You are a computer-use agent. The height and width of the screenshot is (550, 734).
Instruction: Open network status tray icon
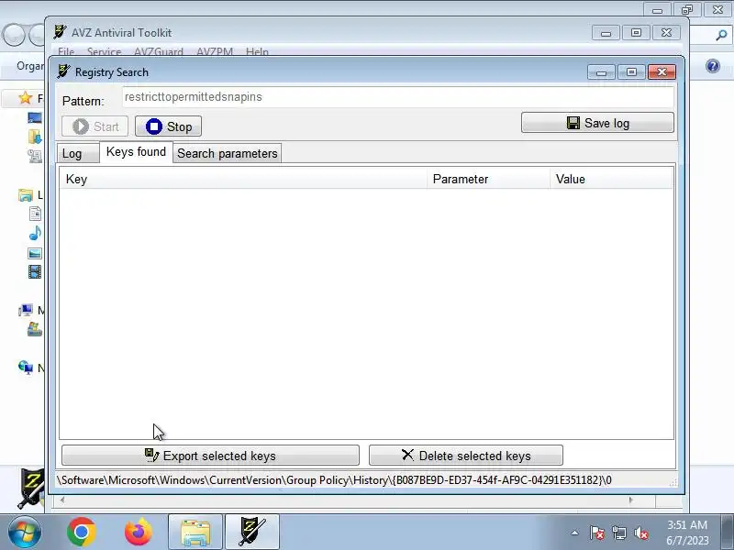coord(619,533)
